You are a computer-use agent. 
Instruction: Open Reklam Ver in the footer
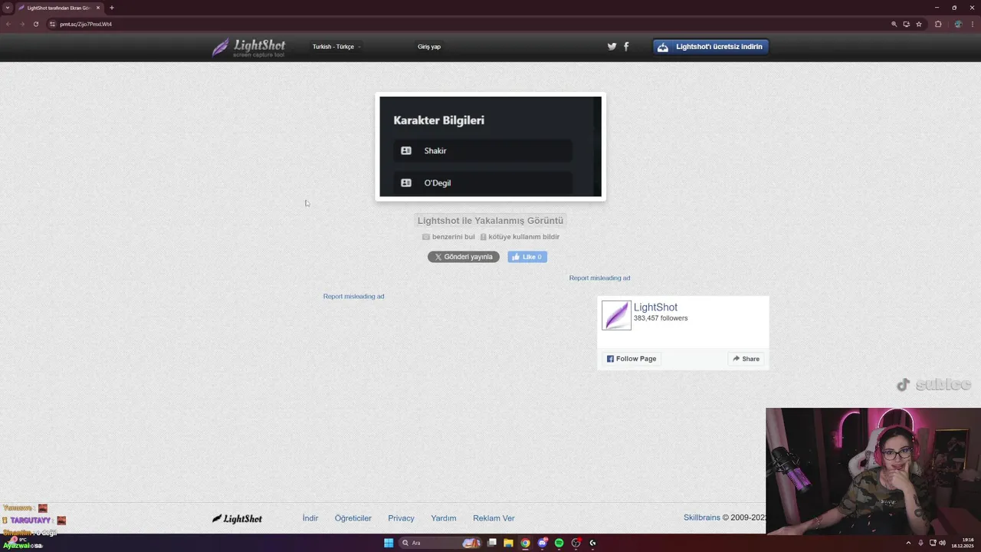(494, 518)
